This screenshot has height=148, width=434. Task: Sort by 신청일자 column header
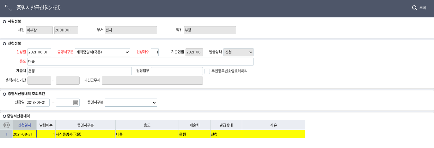pyautogui.click(x=25, y=125)
